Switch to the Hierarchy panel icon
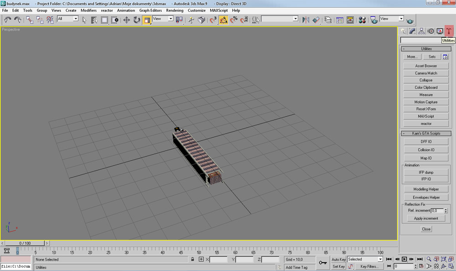This screenshot has height=271, width=456. tap(421, 31)
